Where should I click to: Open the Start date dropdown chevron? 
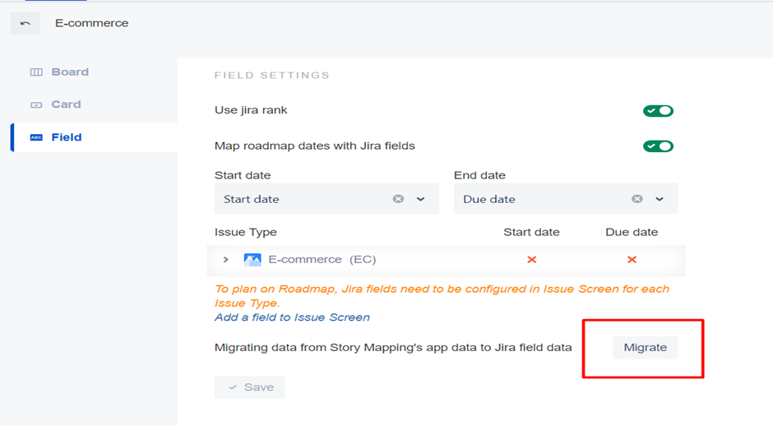(420, 199)
